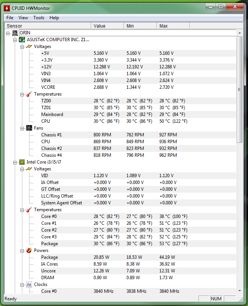This screenshot has width=248, height=306.
Task: Click the HWMonitor lightning app icon in title bar
Action: click(x=7, y=8)
